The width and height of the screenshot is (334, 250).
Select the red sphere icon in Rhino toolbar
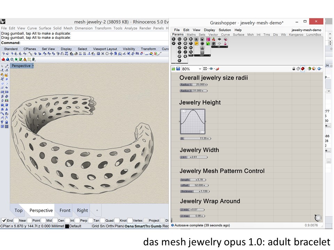(3, 59)
